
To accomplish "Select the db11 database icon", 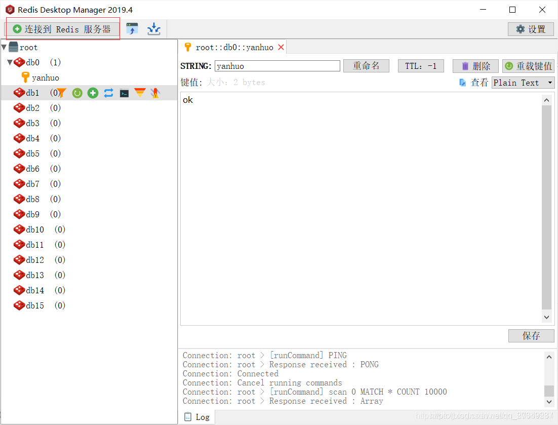I will [x=19, y=245].
